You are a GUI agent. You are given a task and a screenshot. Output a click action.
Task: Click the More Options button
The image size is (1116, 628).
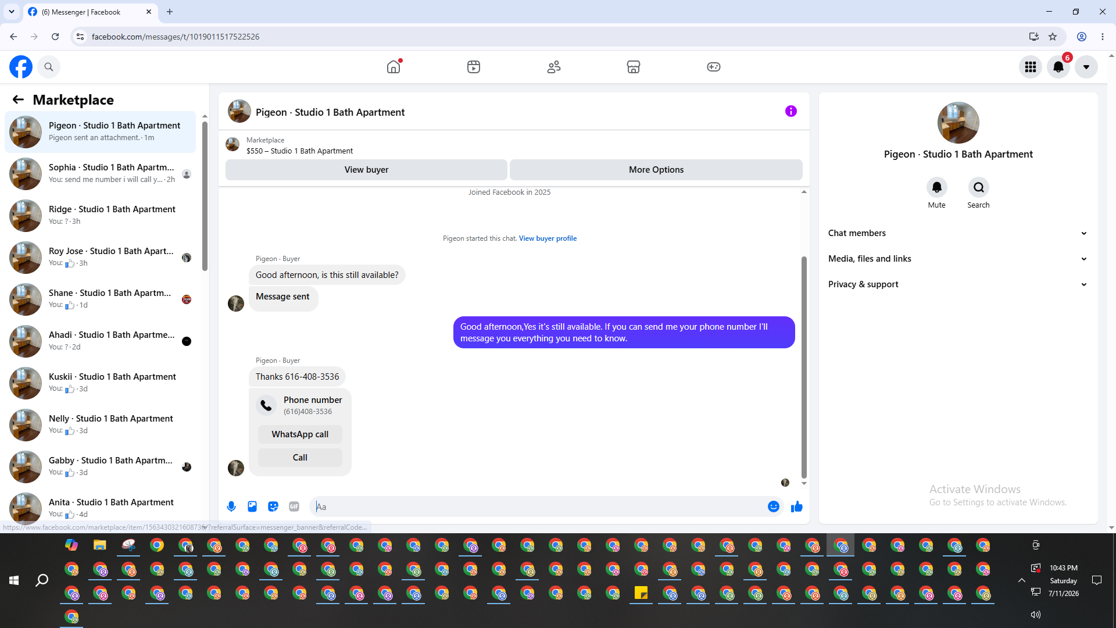(x=656, y=170)
